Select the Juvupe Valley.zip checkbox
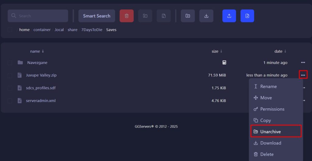This screenshot has width=312, height=161. point(10,75)
